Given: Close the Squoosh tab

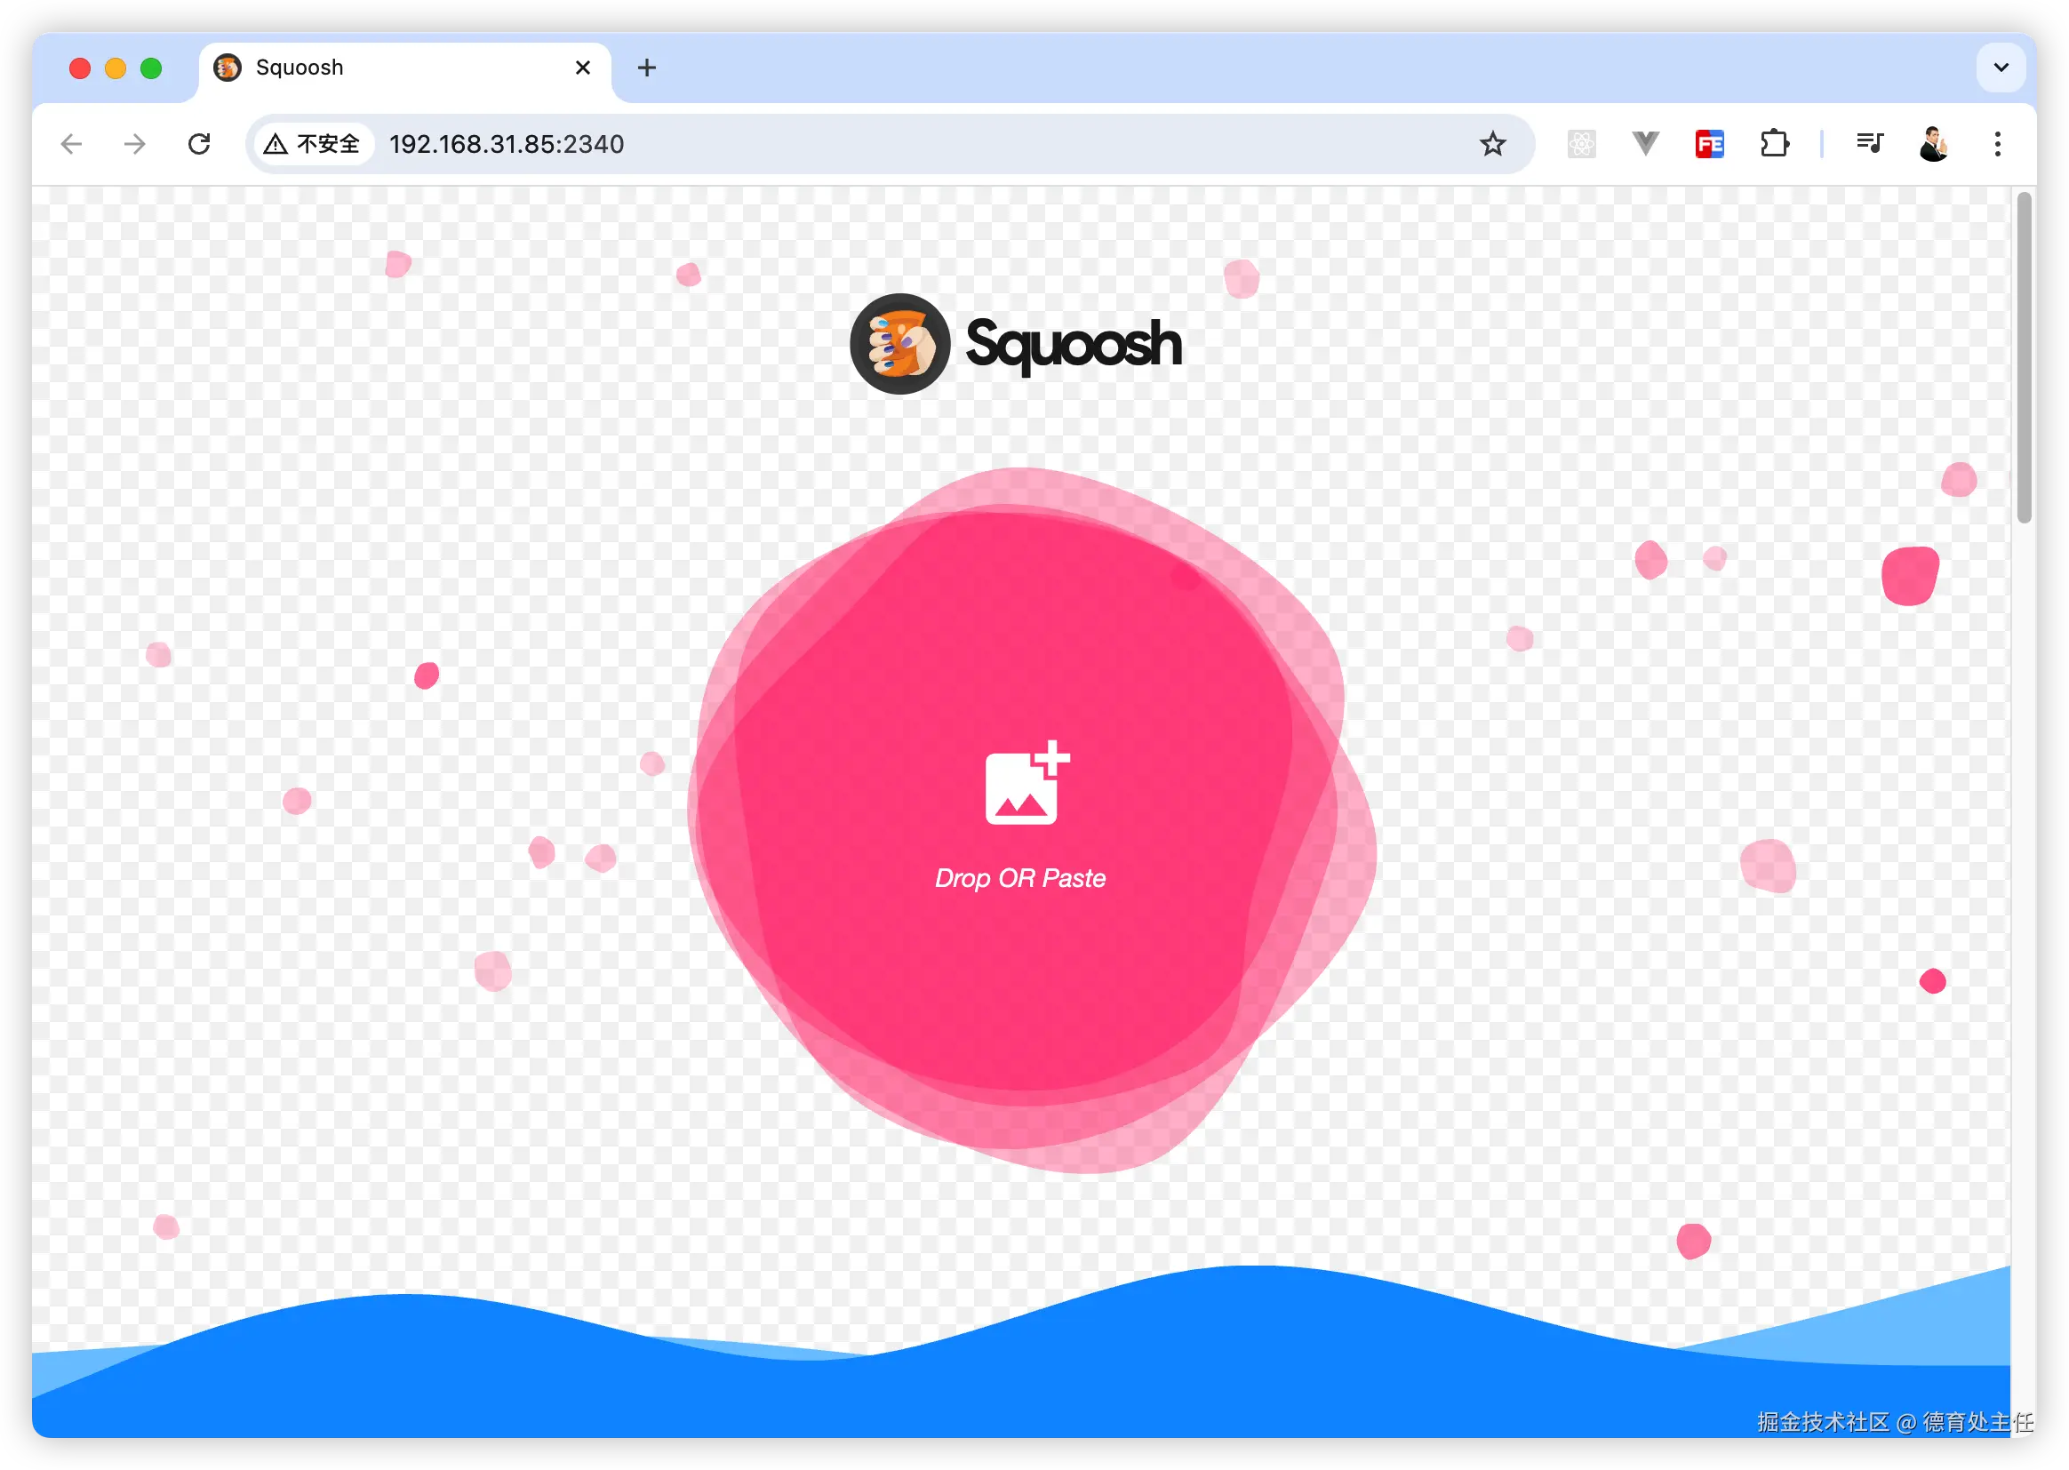Looking at the screenshot, I should point(583,68).
